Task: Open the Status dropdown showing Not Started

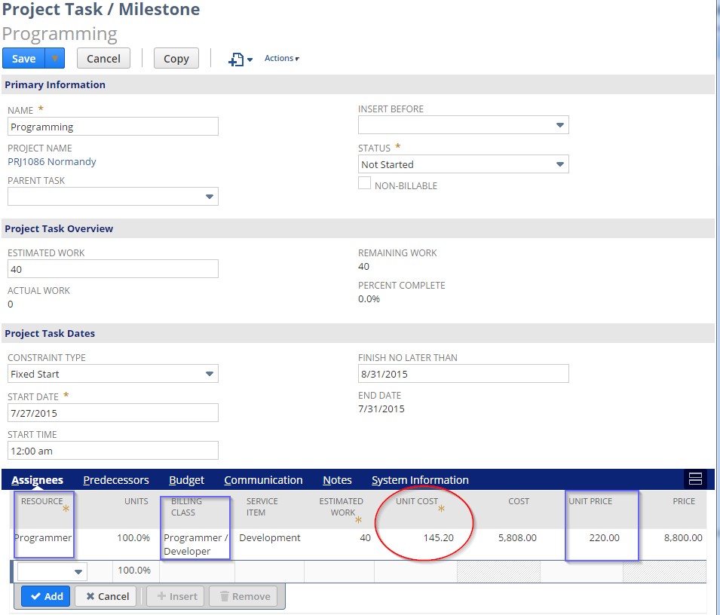Action: point(559,164)
